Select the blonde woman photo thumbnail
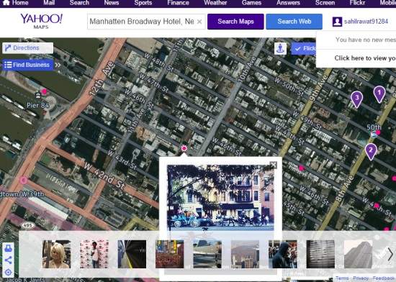The width and height of the screenshot is (396, 282). coord(57,254)
